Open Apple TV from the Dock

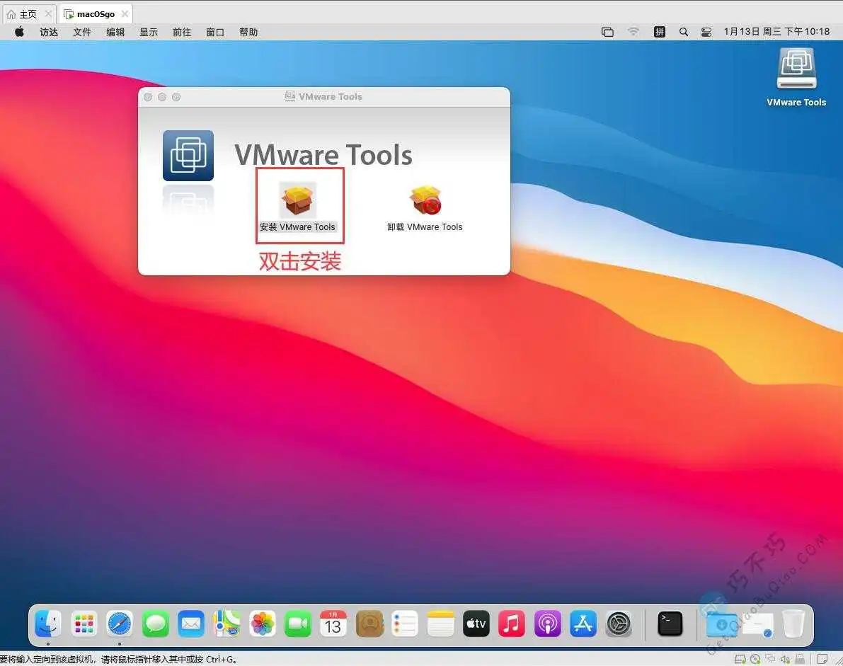point(476,624)
